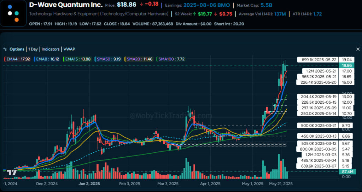Select the 250.0K 2025-05-14 options level
This screenshot has height=192, width=362.
pyautogui.click(x=318, y=114)
